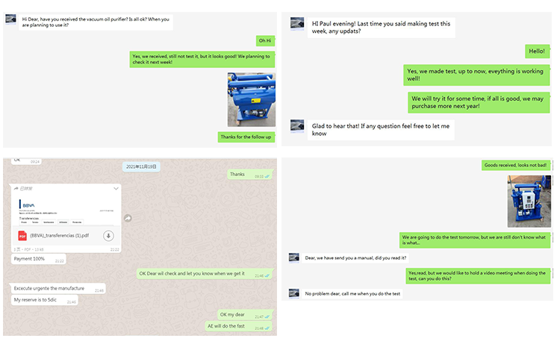Click the 2021 date separator label
Screen dimensions: 560x353
click(141, 166)
